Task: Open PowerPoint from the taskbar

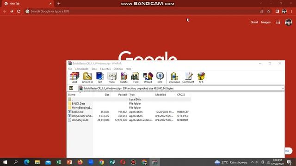Action: click(69, 162)
